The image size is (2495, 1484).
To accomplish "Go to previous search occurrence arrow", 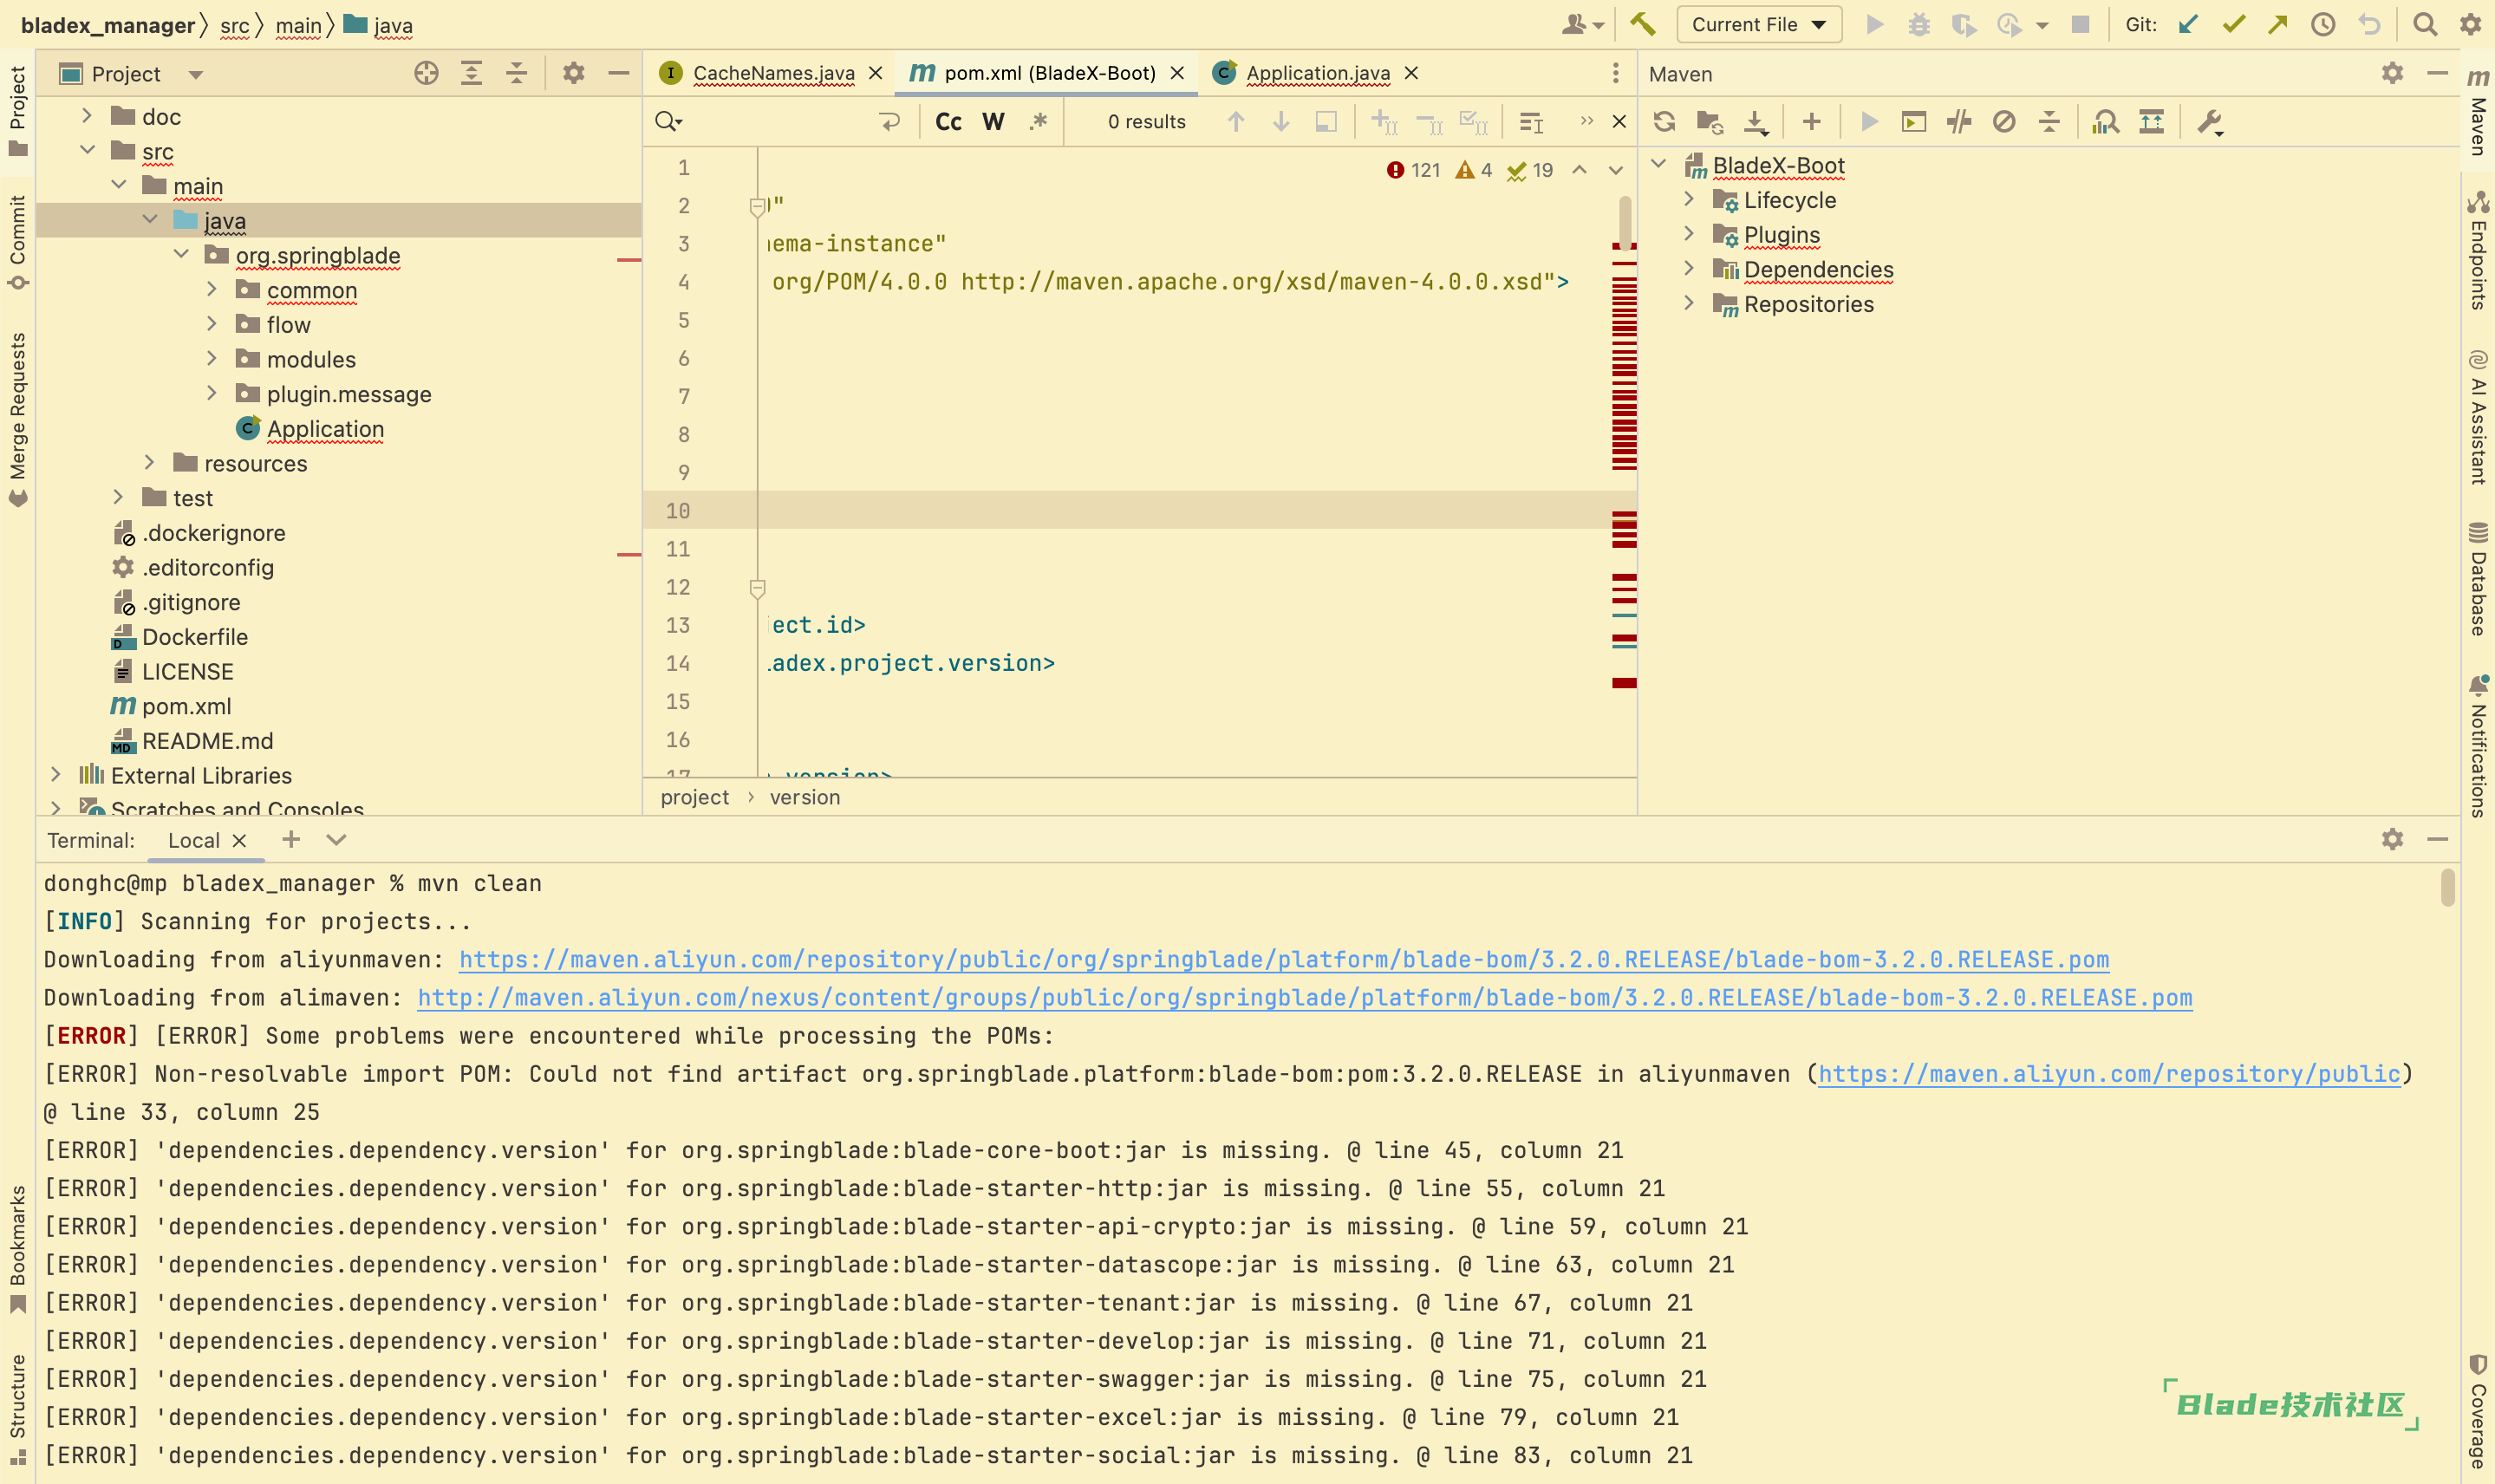I will tap(1236, 122).
